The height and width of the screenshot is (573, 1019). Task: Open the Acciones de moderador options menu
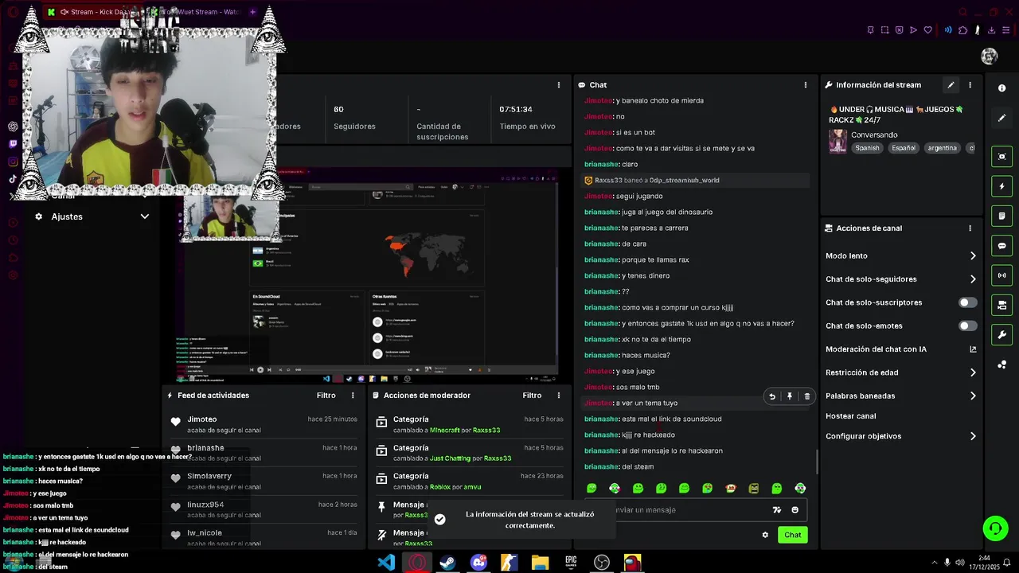pos(558,396)
